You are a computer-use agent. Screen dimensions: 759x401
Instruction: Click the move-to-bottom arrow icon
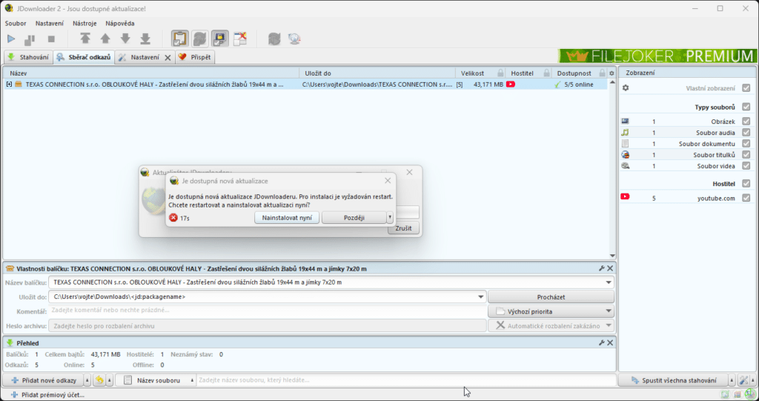click(x=145, y=39)
